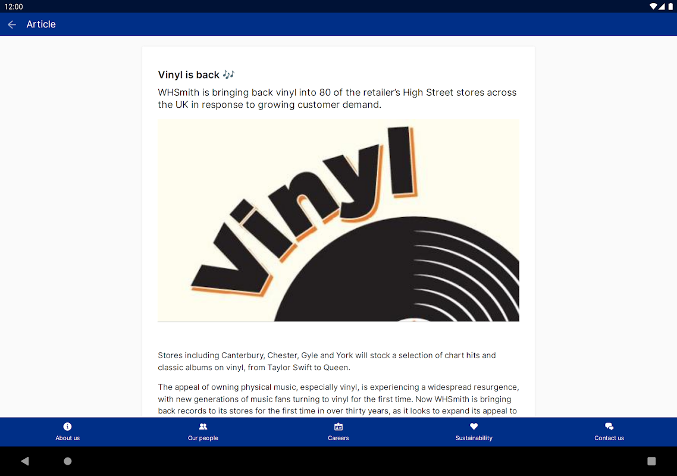Open the About us tab

(x=67, y=432)
